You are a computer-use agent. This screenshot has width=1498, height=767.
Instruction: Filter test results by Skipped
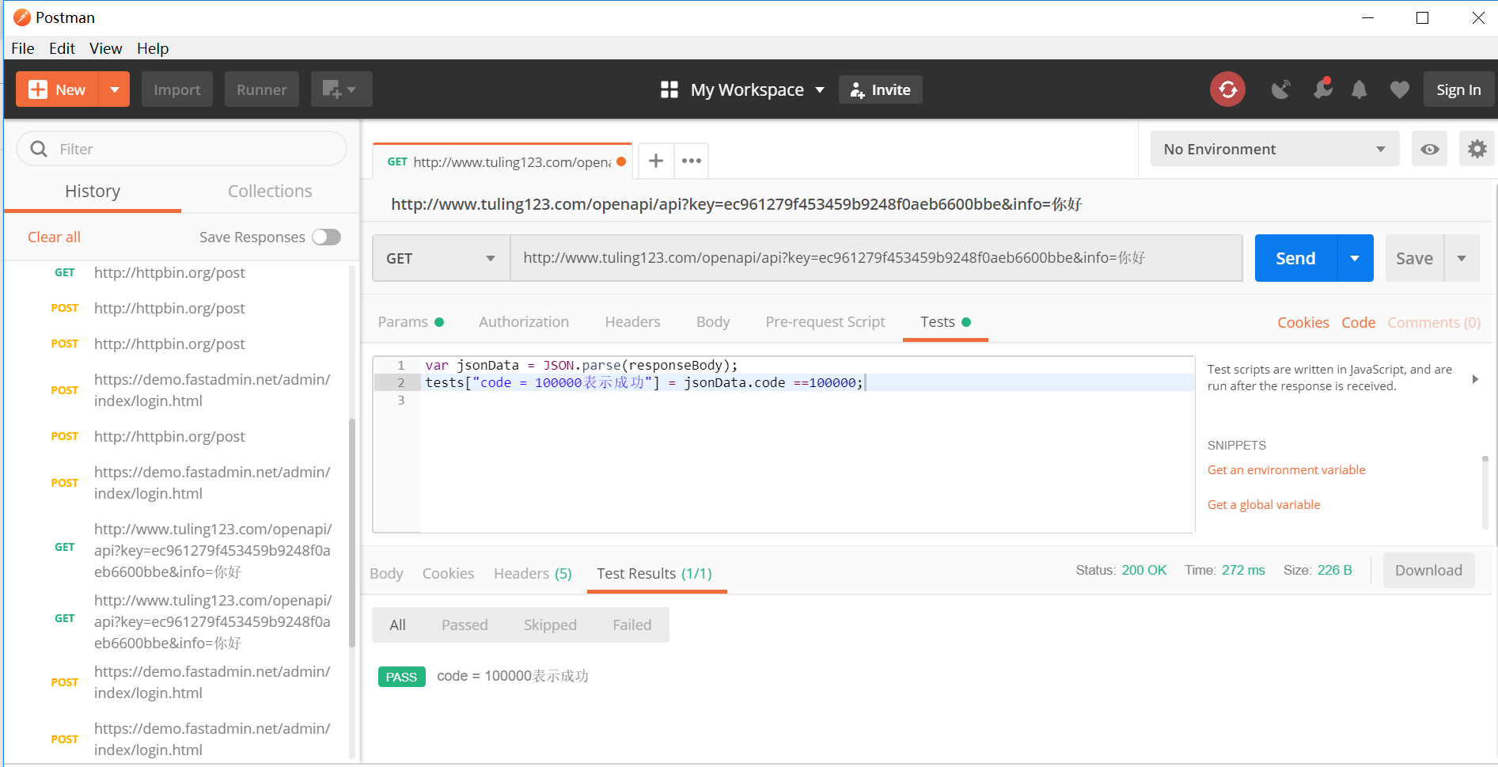pyautogui.click(x=550, y=625)
